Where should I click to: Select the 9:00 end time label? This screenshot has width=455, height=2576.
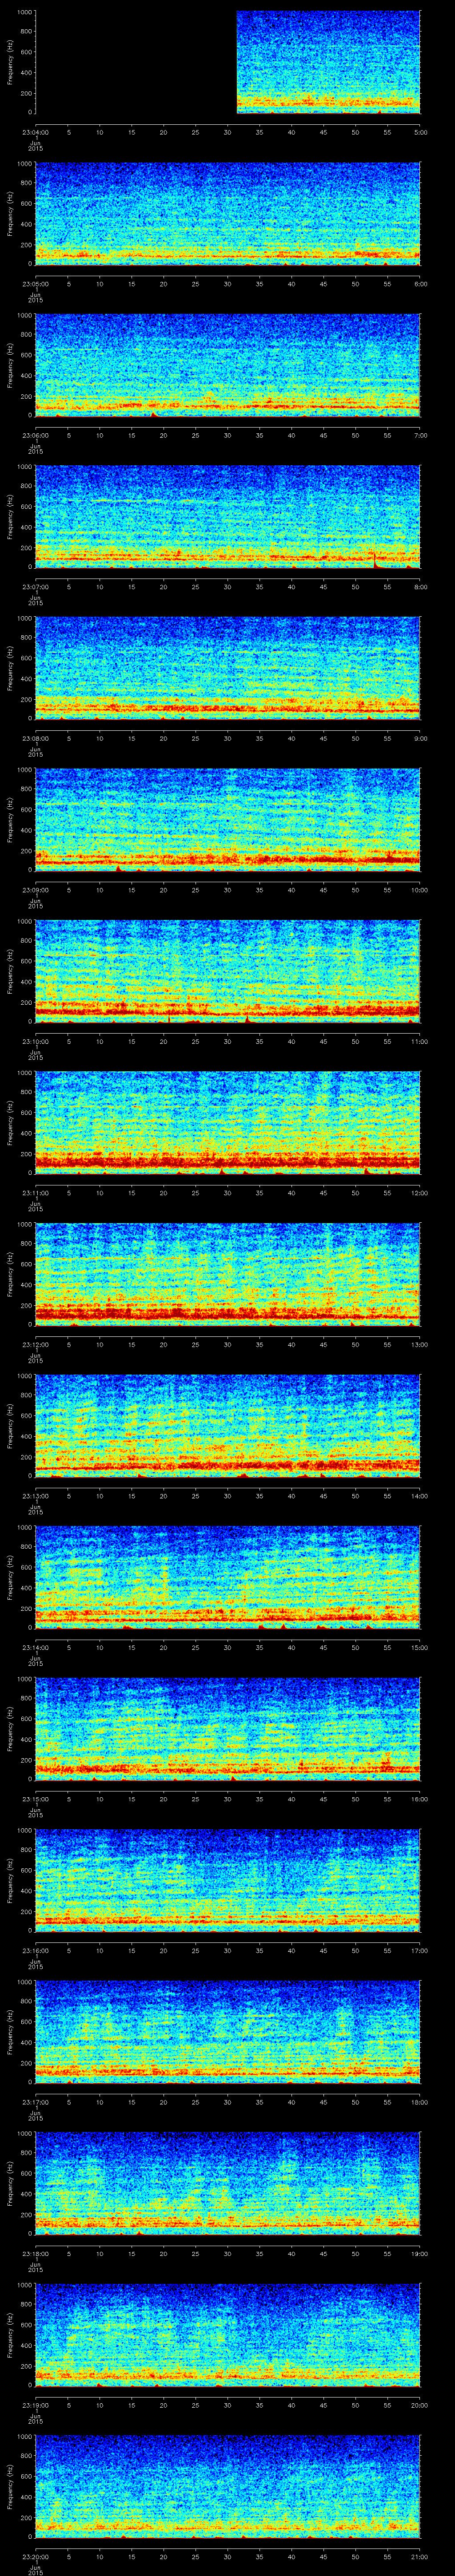[x=420, y=738]
